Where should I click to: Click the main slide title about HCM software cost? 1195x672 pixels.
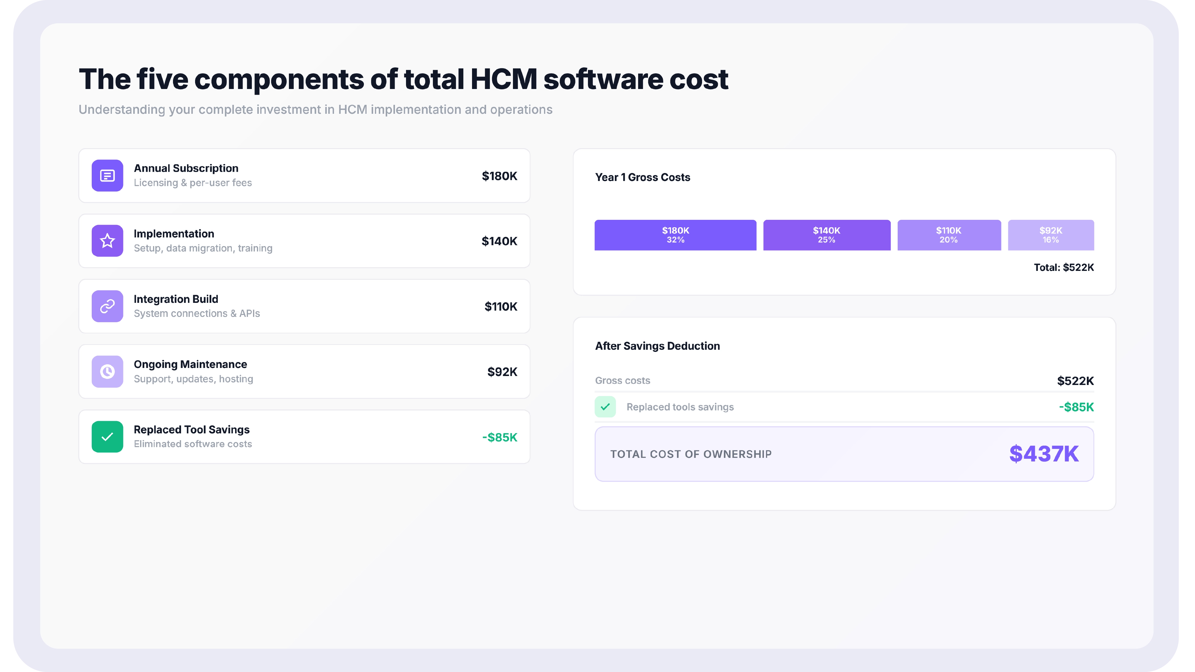click(403, 79)
